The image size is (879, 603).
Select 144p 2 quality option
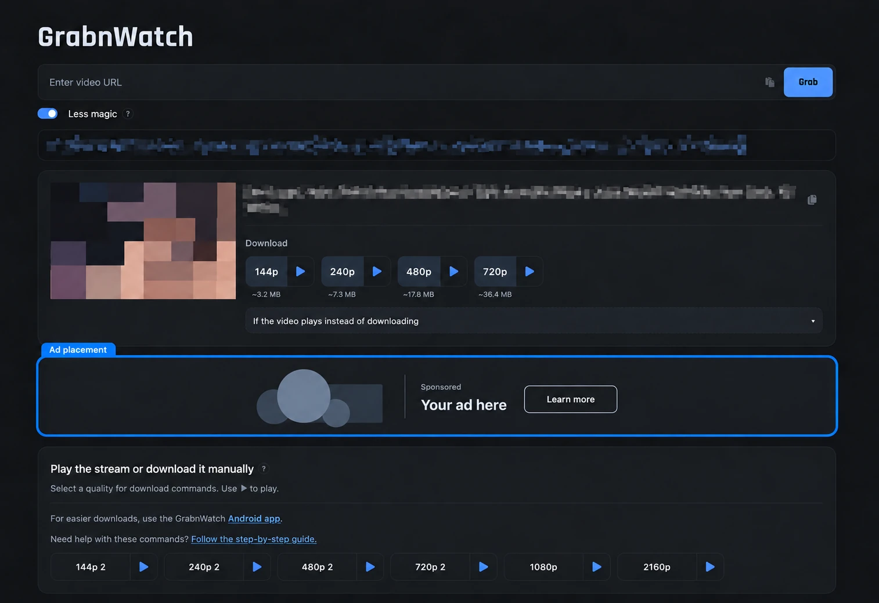(91, 567)
